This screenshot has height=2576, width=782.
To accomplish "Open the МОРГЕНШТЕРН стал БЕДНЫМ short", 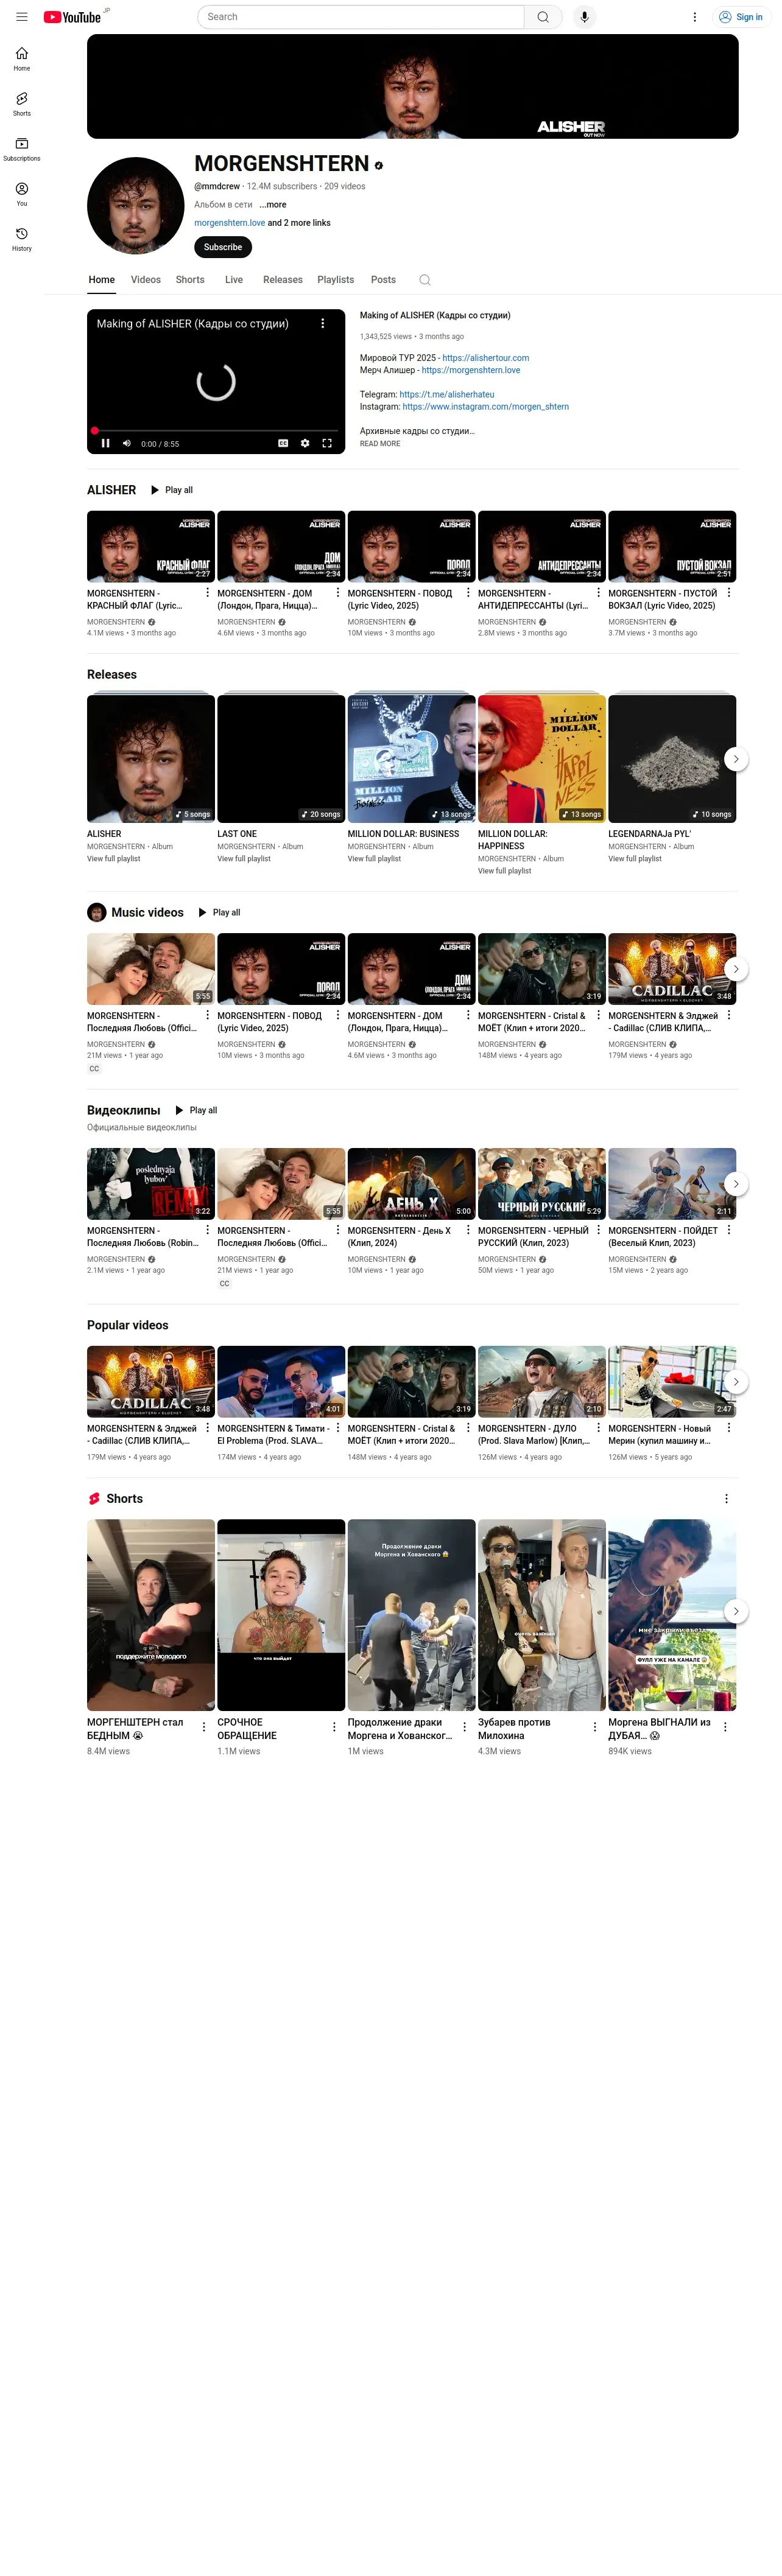I will pyautogui.click(x=151, y=1615).
